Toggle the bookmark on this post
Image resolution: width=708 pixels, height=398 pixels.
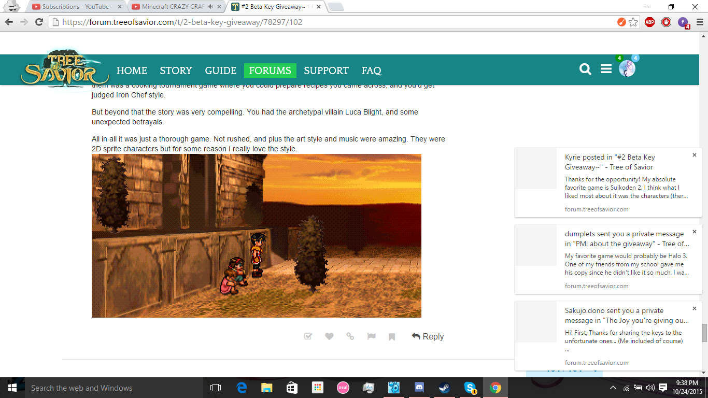point(392,337)
